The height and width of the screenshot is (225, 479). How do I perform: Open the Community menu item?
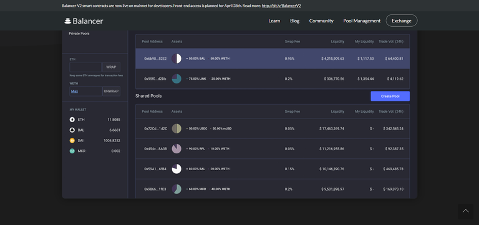tap(321, 21)
